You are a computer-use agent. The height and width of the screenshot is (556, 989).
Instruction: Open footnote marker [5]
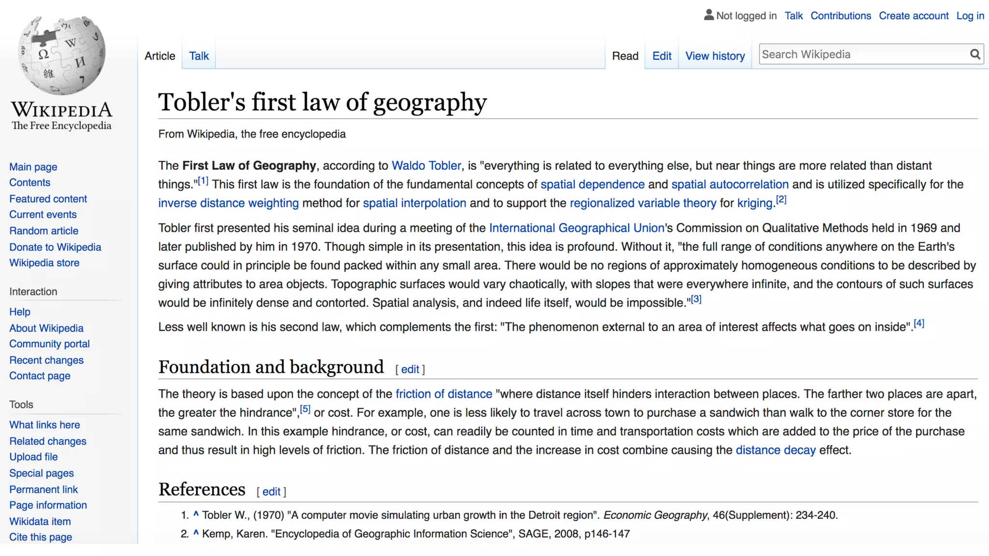(305, 409)
